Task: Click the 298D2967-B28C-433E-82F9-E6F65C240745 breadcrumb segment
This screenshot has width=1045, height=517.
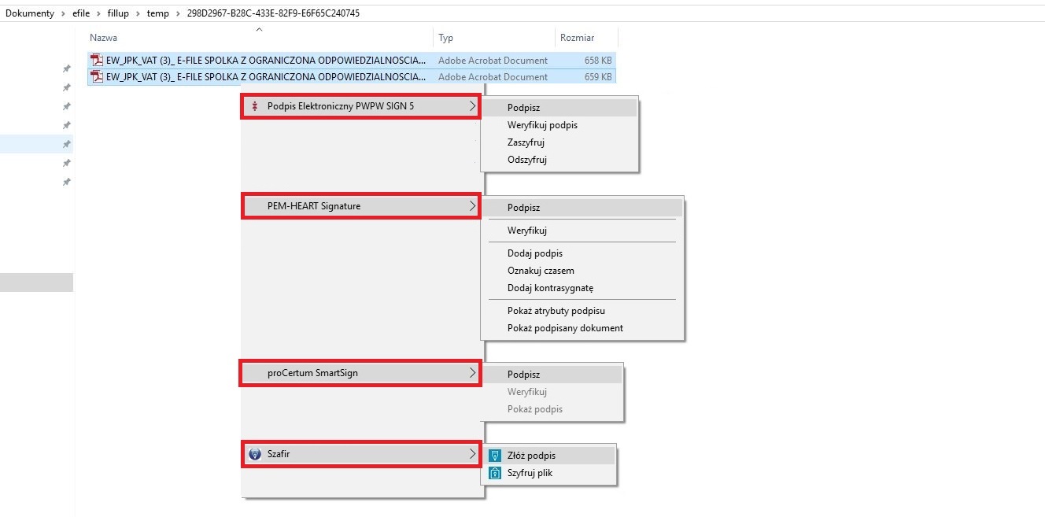Action: [274, 13]
